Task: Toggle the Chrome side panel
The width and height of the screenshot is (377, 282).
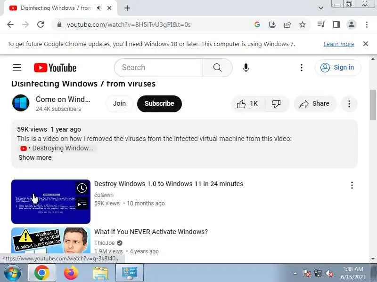Action: 336,24
